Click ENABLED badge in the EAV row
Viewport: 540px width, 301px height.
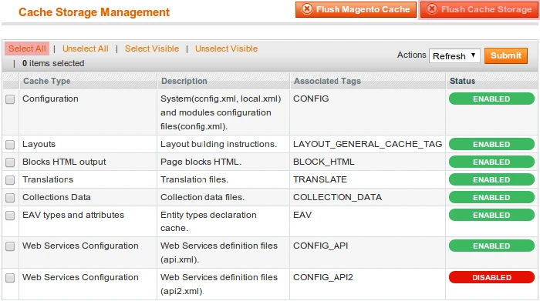click(491, 215)
